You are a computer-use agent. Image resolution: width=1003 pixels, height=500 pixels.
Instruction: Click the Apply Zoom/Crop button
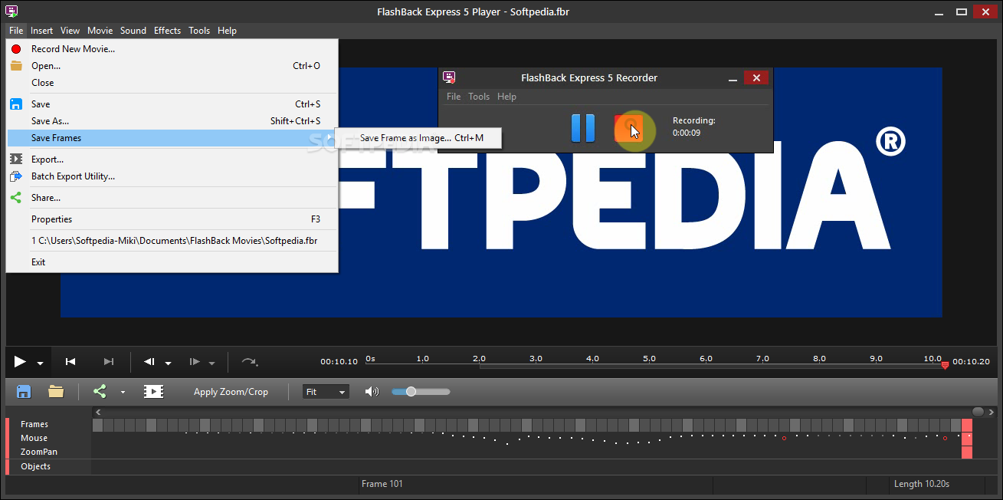coord(231,392)
